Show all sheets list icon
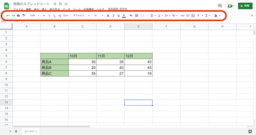The image size is (256, 135). coord(16,131)
